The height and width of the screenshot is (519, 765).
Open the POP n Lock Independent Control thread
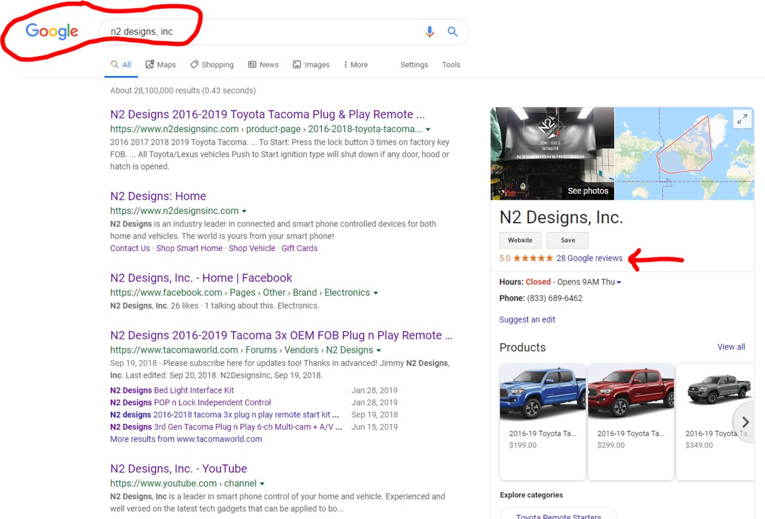click(x=190, y=402)
